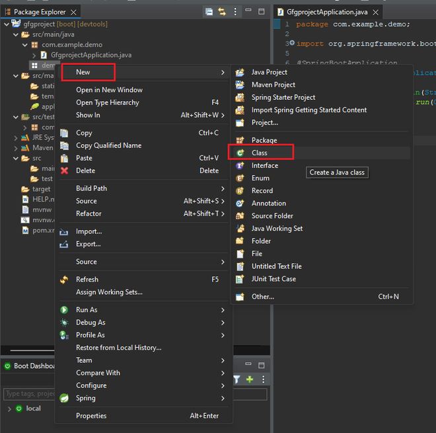Click the Profile As icon
Image resolution: width=436 pixels, height=433 pixels.
[64, 335]
